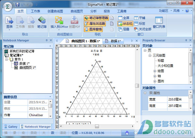Open 功能区 dropdown menu
Image resolution: width=195 pixels, height=138 pixels.
tap(165, 11)
